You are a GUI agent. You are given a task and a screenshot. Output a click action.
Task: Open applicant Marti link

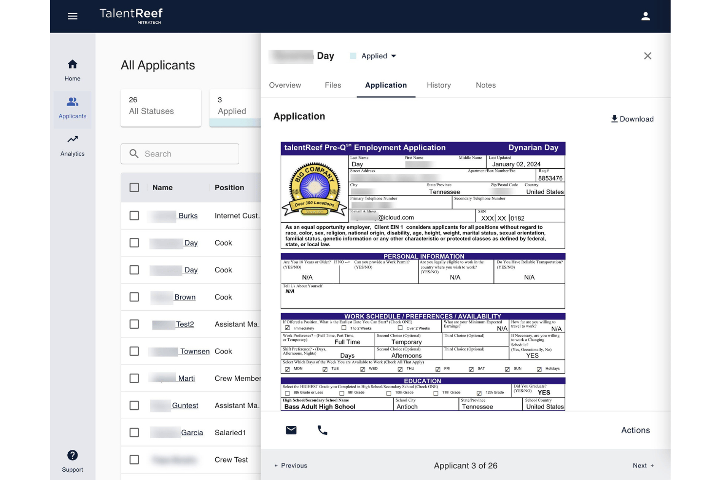pyautogui.click(x=187, y=378)
